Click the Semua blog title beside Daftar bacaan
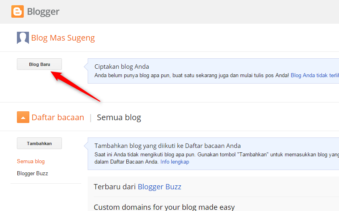Viewport: 339px width, 211px height. pos(119,117)
